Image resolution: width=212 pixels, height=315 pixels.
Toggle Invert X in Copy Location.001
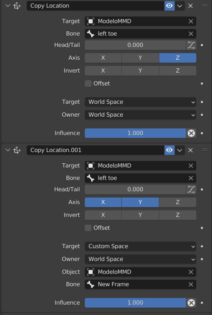103,215
